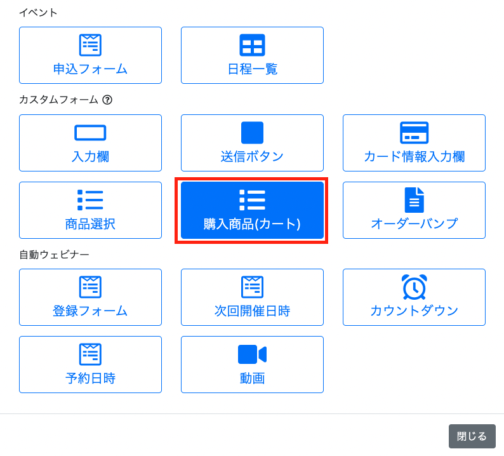The width and height of the screenshot is (504, 456).
Task: Click the 動画 video camera icon
Action: click(x=252, y=354)
